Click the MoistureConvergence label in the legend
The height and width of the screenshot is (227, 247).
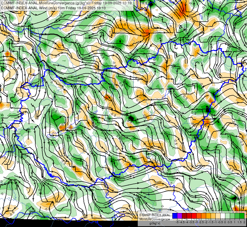pyautogui.click(x=155, y=219)
